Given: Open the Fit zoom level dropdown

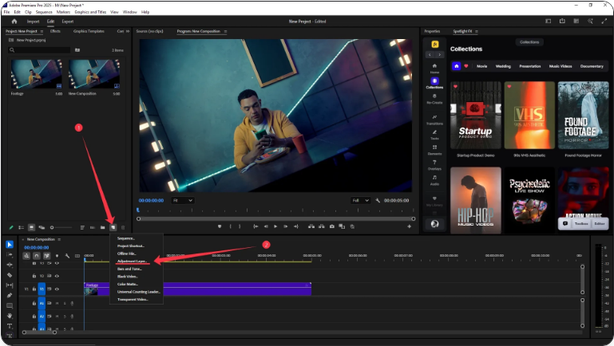Looking at the screenshot, I should click(x=182, y=200).
